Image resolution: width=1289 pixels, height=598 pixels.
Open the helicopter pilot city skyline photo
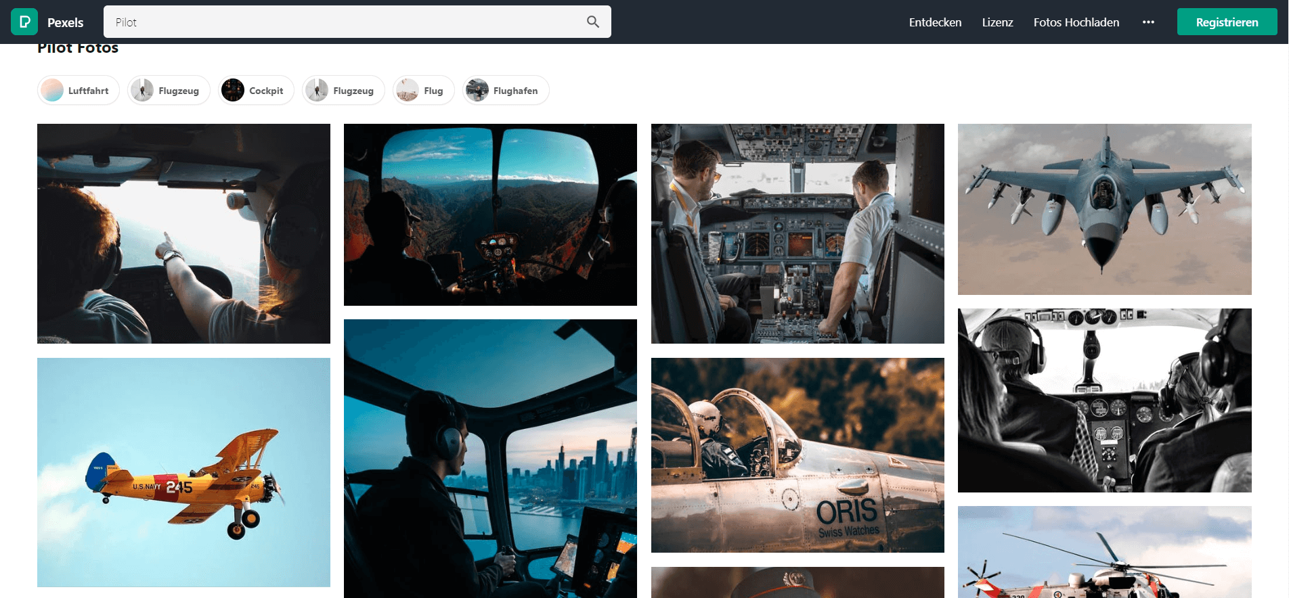[x=490, y=459]
